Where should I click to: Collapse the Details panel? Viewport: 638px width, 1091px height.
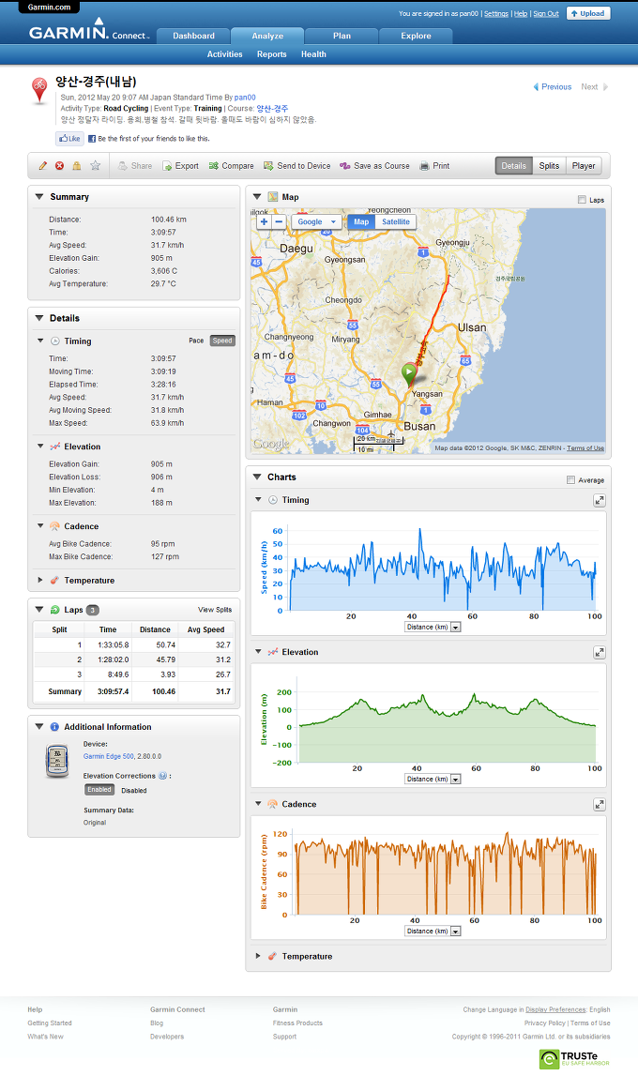pos(39,318)
